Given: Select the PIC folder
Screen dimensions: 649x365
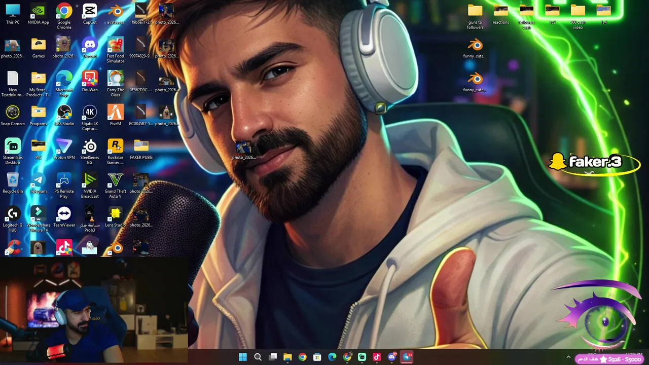Looking at the screenshot, I should tap(39, 150).
